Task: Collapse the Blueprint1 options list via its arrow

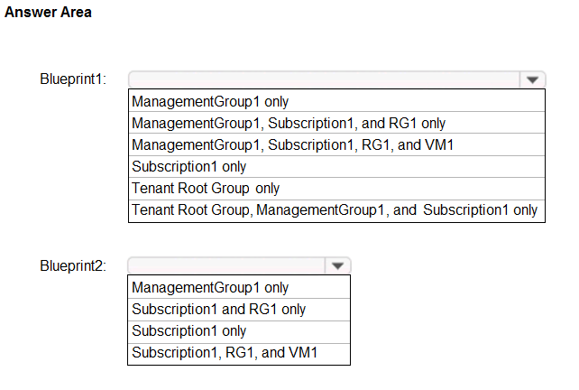Action: [532, 79]
